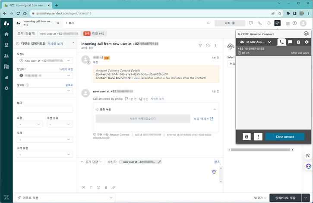Open the followers dropdown

coord(45,91)
